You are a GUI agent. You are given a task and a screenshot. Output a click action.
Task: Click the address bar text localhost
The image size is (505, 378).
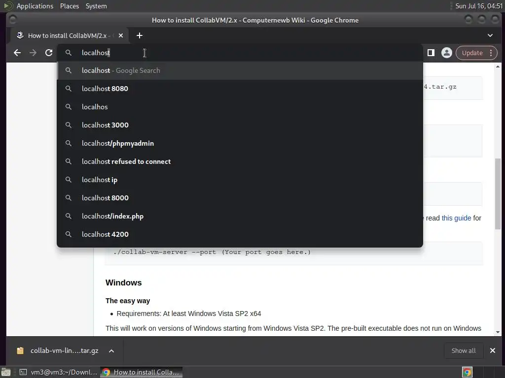96,53
